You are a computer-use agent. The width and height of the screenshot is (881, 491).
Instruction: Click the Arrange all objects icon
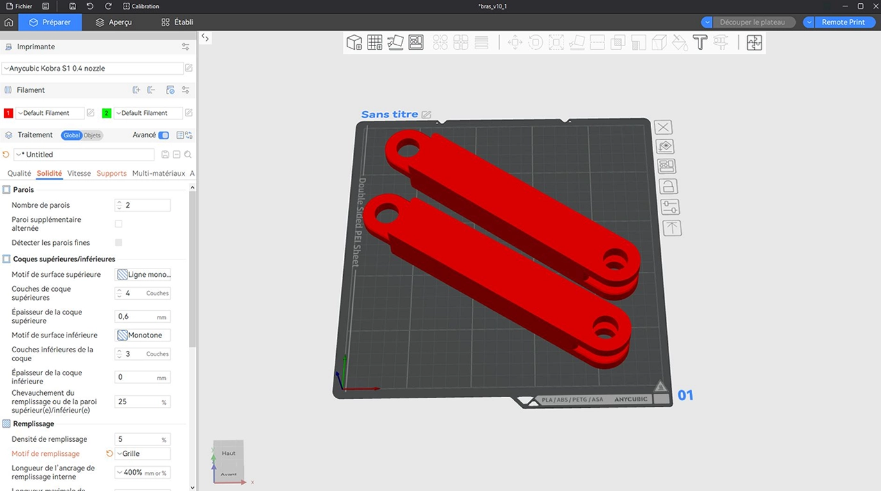tap(416, 43)
